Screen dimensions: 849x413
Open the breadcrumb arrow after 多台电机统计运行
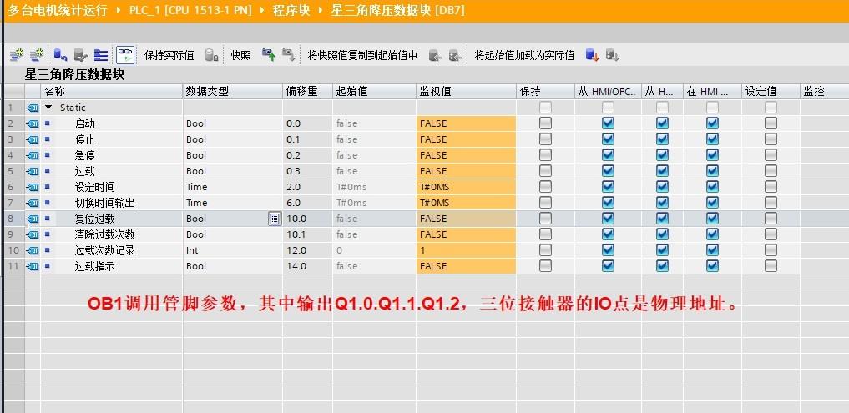pos(119,10)
